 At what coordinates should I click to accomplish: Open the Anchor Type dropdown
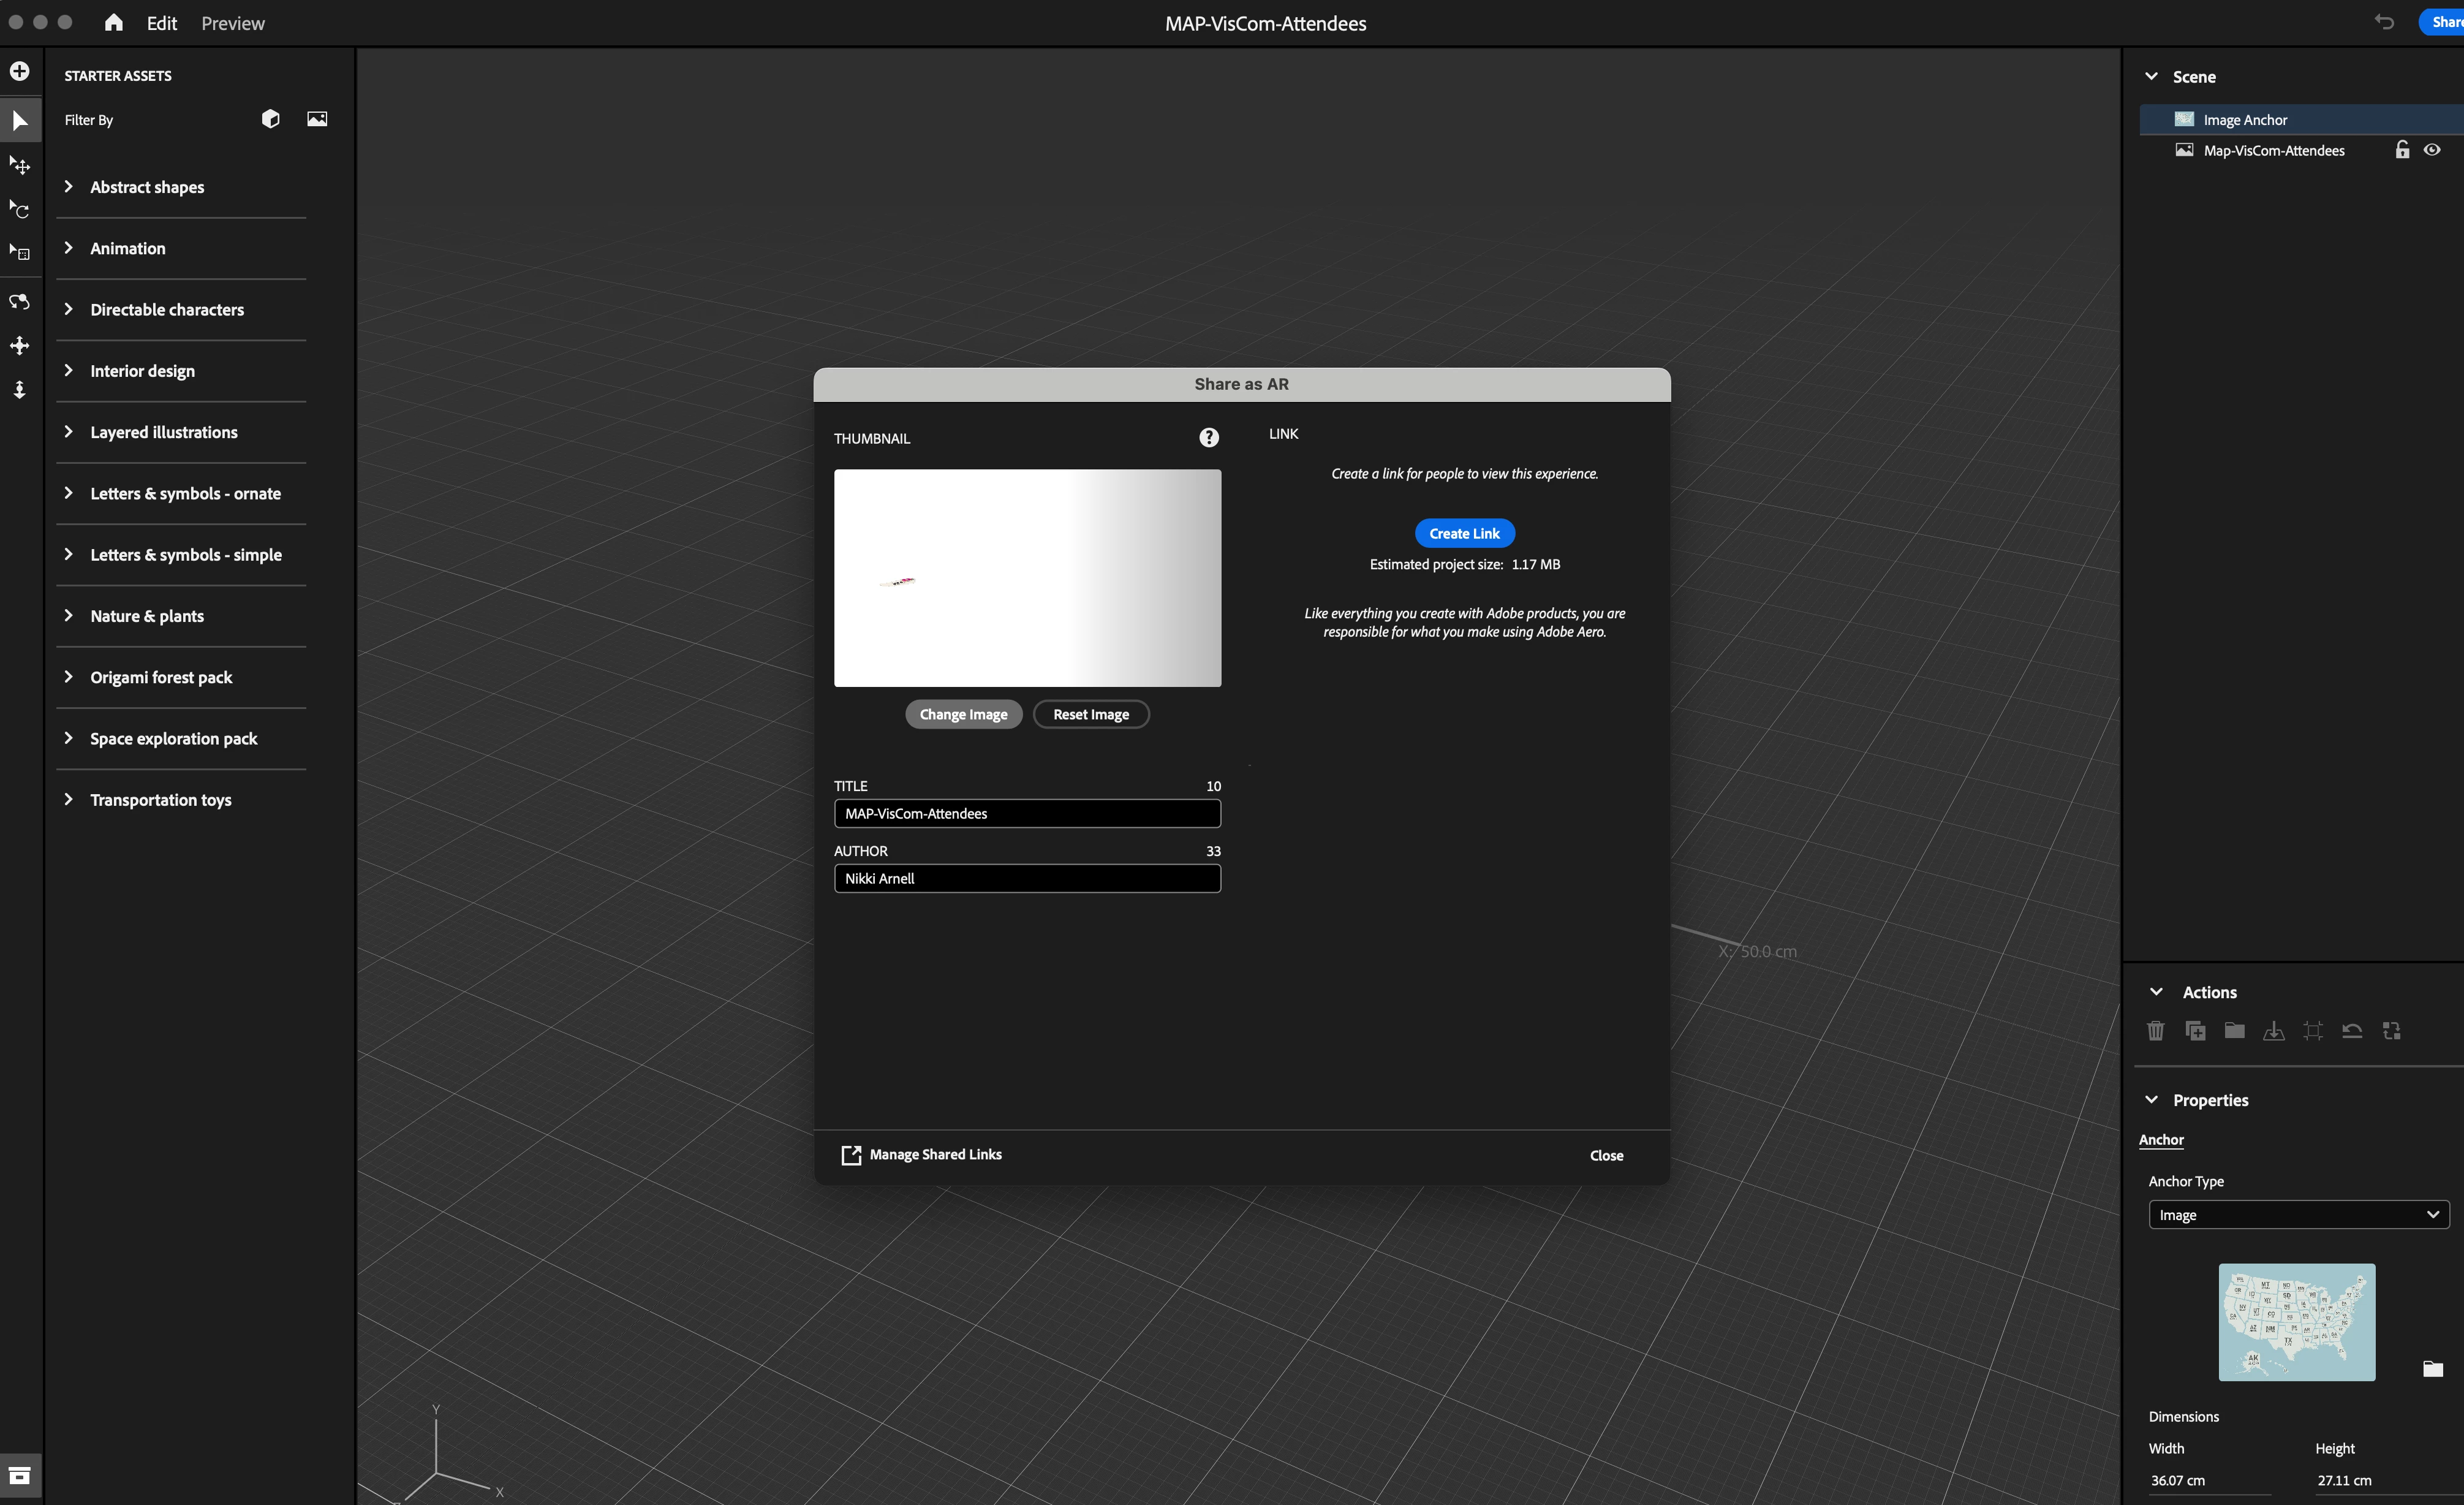click(2298, 1214)
